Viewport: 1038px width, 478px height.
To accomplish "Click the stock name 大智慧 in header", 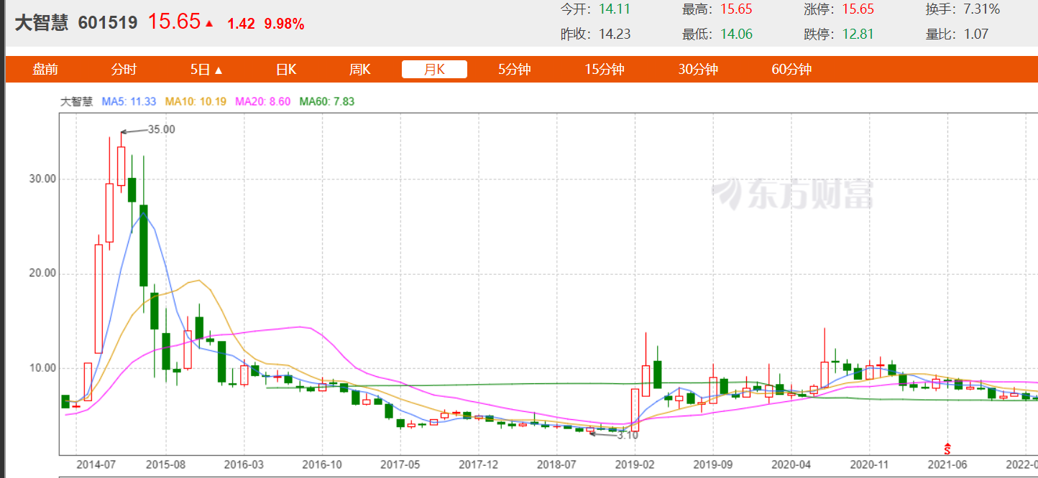I will coord(42,23).
